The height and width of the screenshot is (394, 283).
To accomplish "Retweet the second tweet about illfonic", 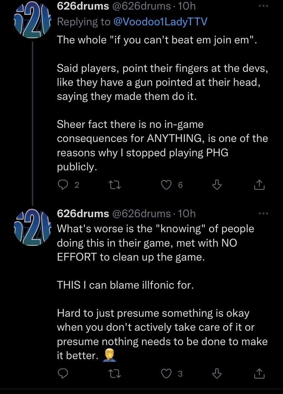I will point(112,374).
